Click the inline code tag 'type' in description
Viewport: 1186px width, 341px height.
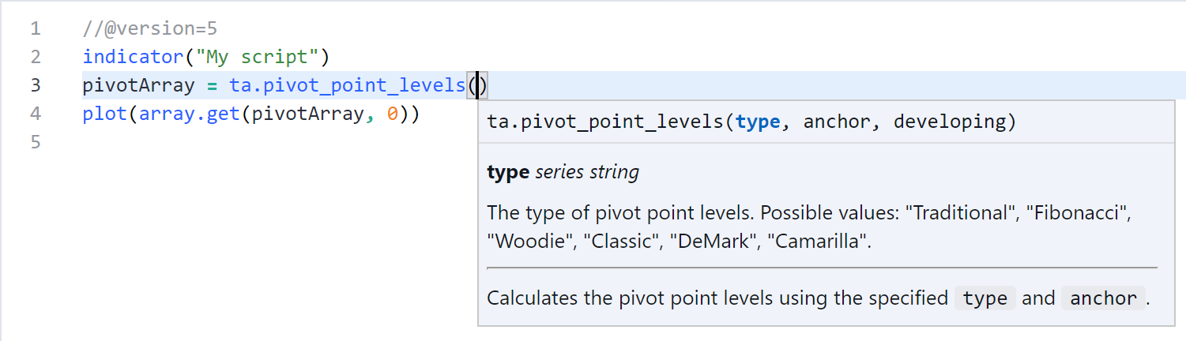click(x=985, y=298)
